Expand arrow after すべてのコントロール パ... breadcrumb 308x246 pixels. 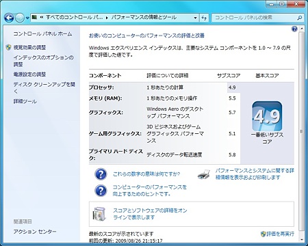(x=107, y=18)
